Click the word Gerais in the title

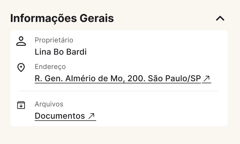97,18
